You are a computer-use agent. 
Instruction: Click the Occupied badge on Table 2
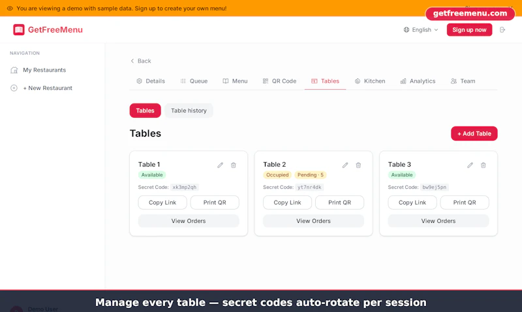pos(277,175)
